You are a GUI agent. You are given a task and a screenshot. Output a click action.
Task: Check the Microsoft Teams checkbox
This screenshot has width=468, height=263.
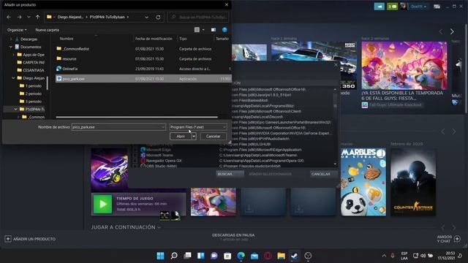(x=135, y=155)
